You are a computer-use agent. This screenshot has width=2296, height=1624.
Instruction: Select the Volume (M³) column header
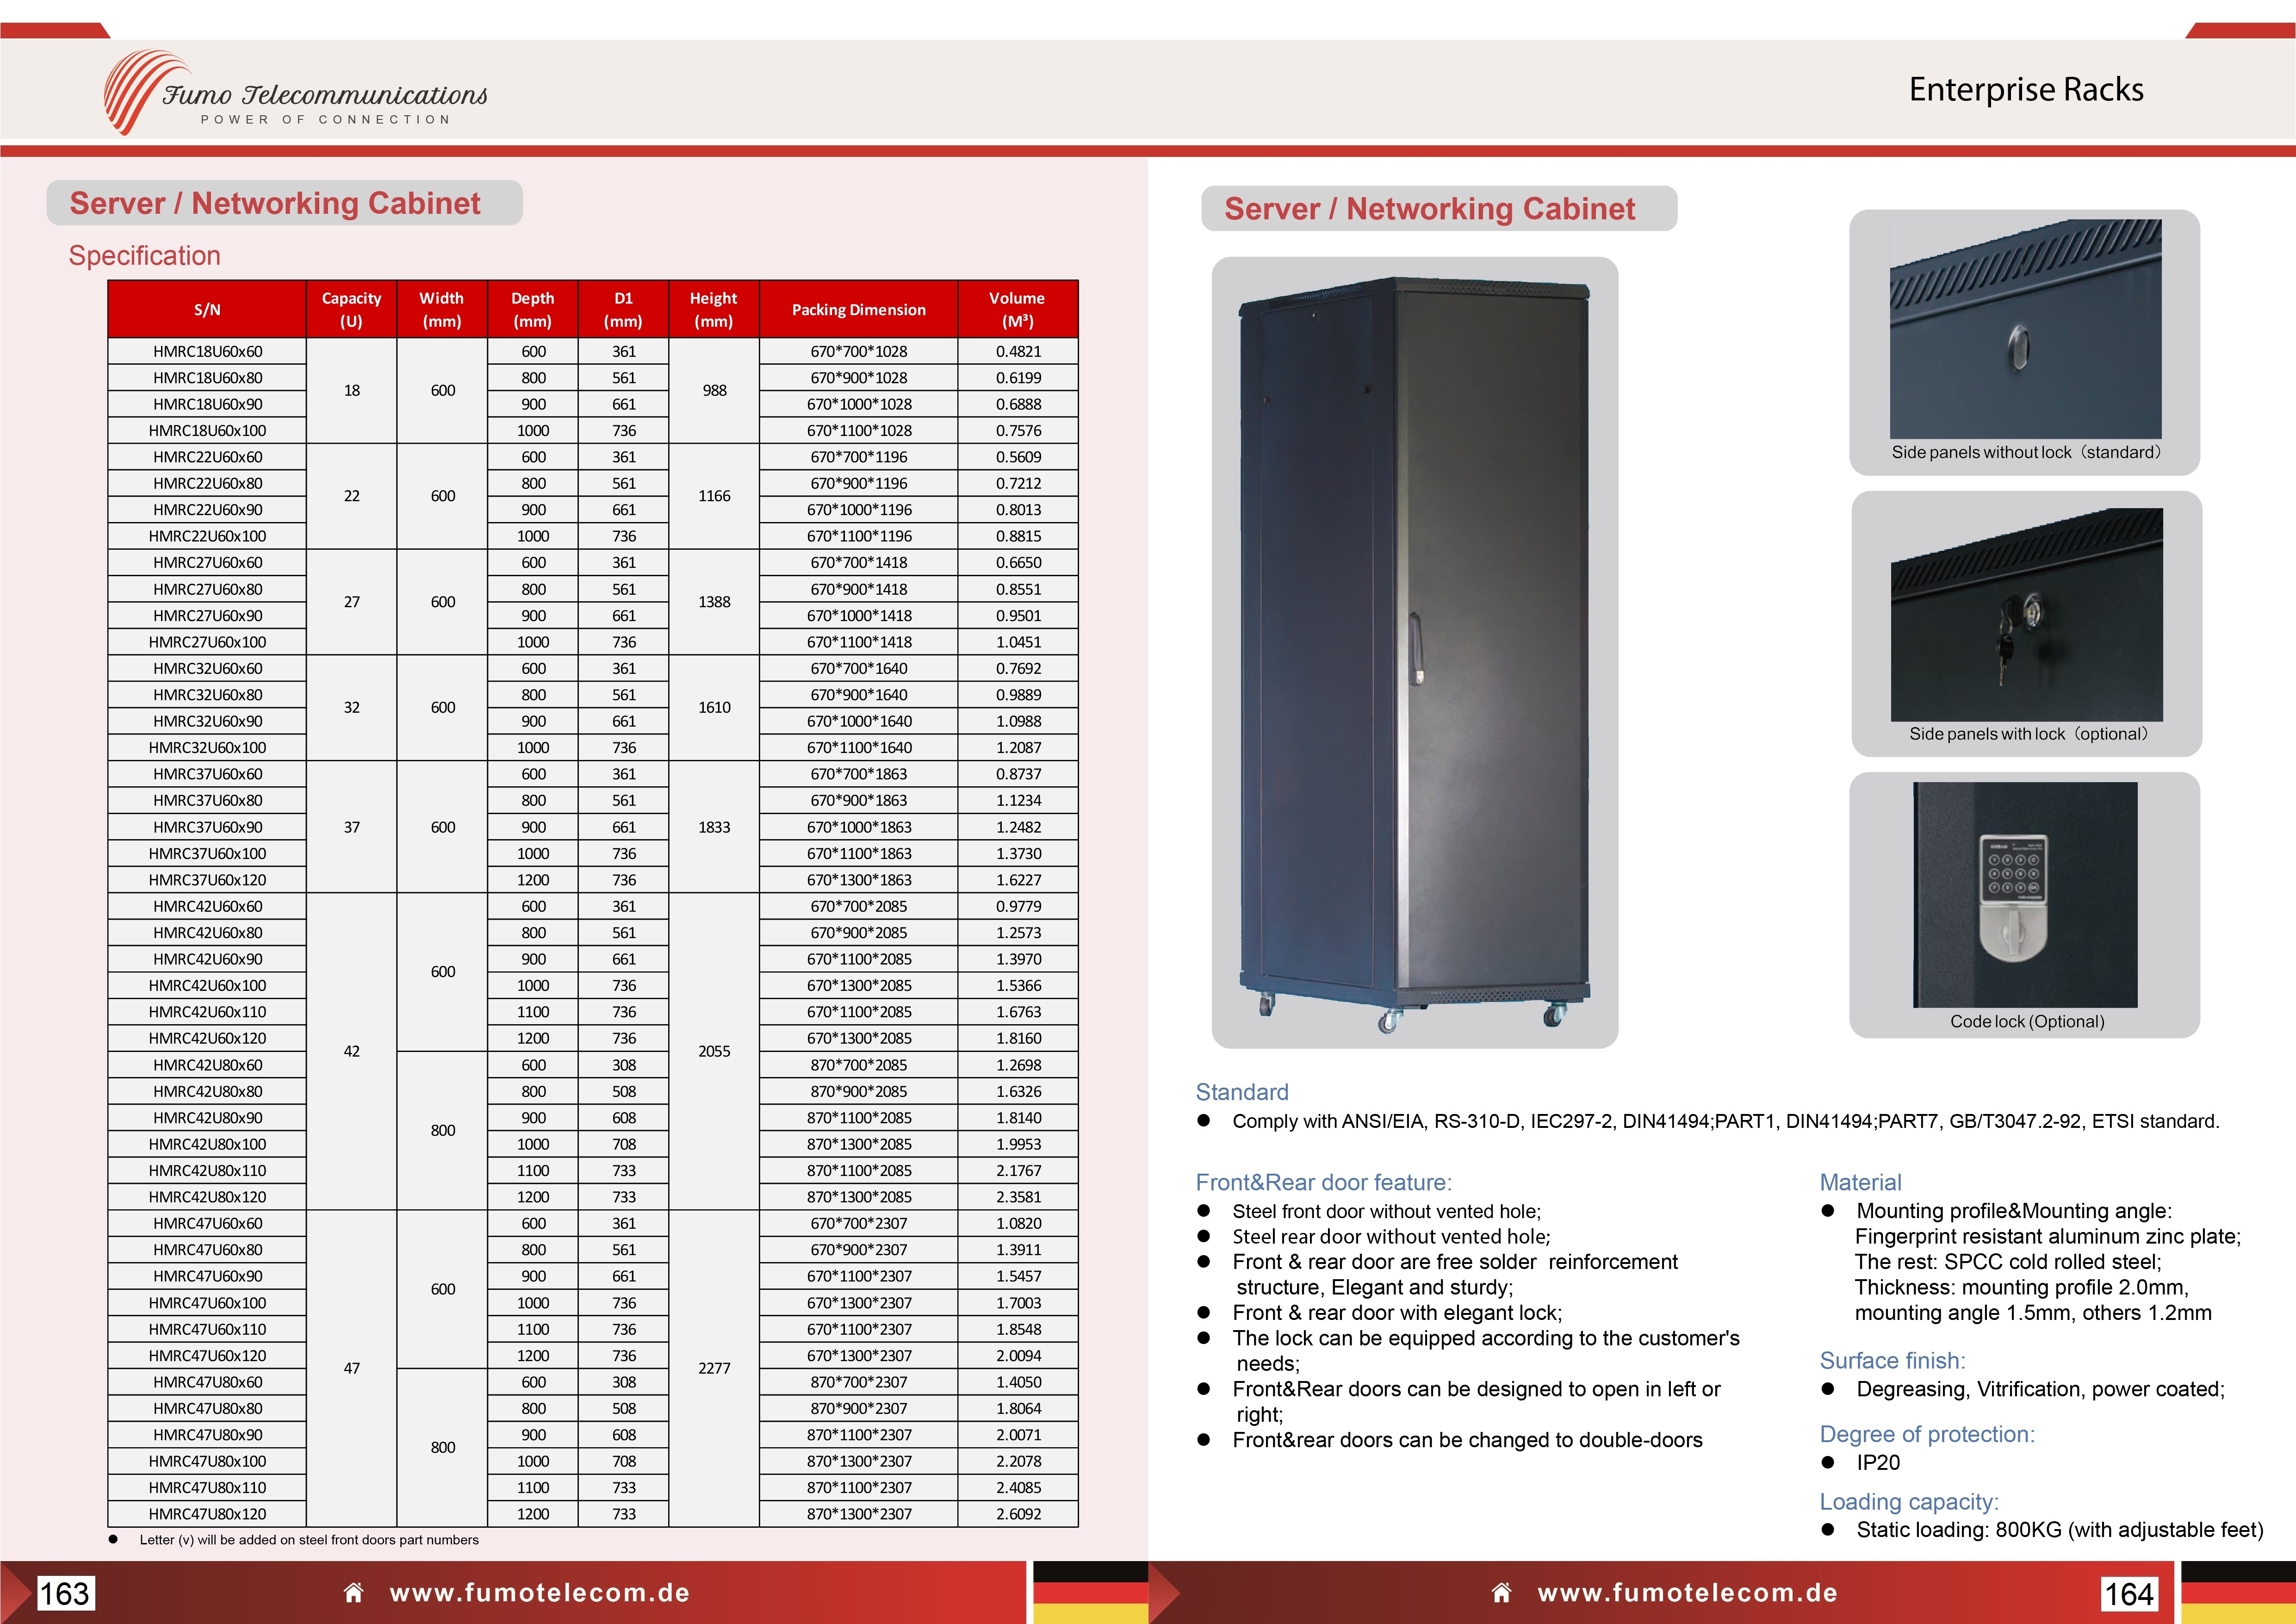tap(1017, 309)
